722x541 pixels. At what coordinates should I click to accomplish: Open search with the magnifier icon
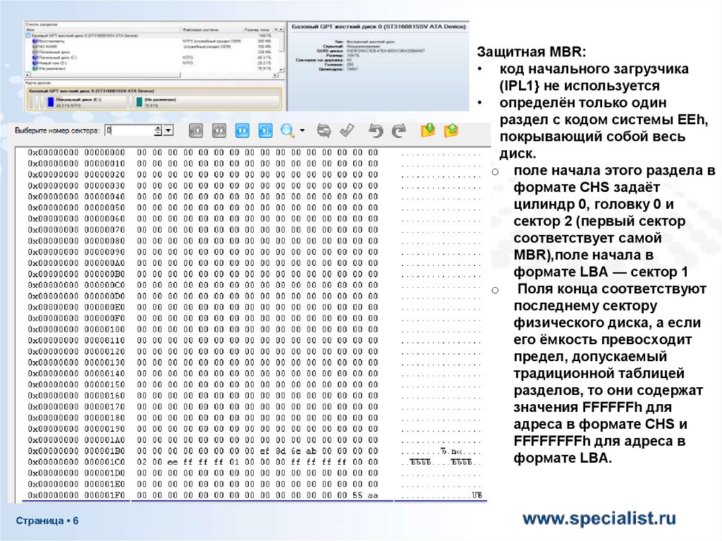tap(288, 131)
